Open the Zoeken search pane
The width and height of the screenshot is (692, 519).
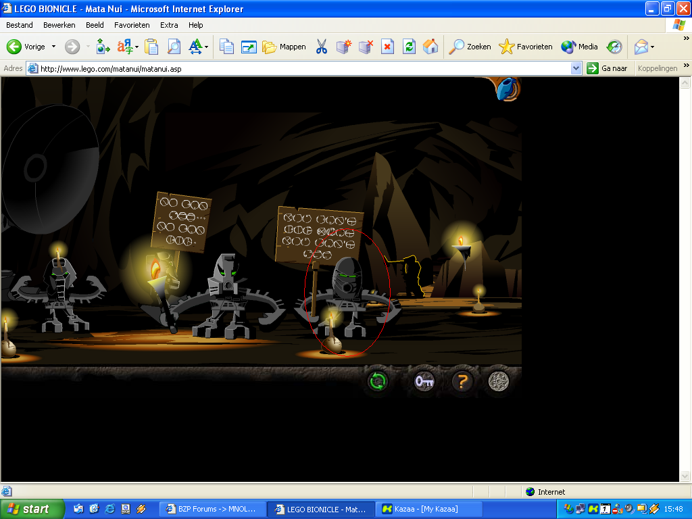pos(470,47)
